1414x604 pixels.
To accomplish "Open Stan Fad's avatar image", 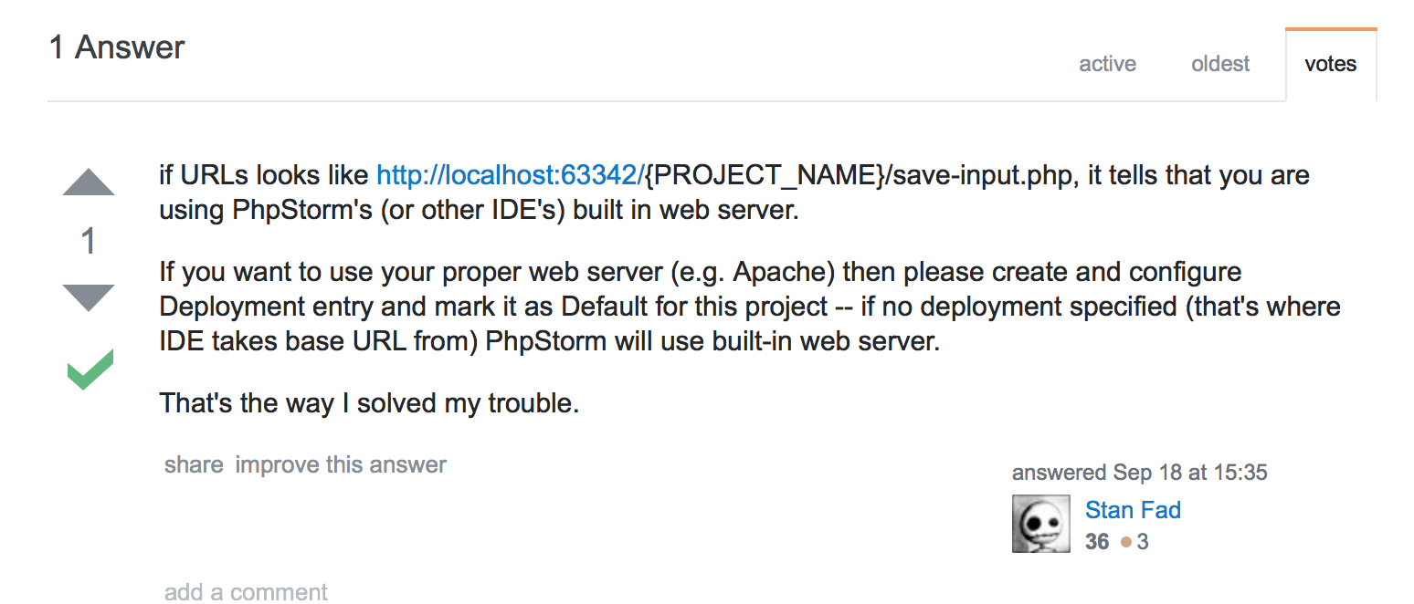I will point(1041,524).
